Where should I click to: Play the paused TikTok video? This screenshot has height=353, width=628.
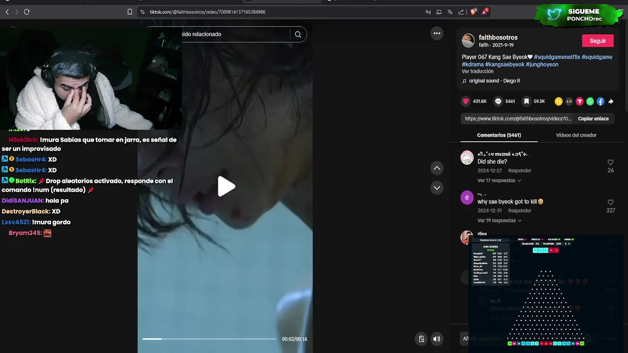click(226, 186)
